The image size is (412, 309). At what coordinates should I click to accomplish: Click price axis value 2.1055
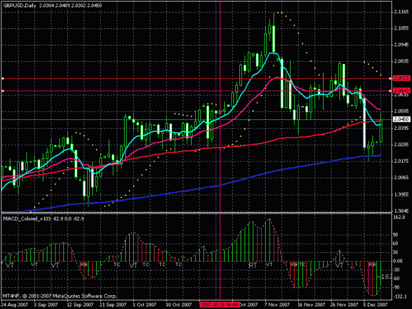pyautogui.click(x=401, y=28)
